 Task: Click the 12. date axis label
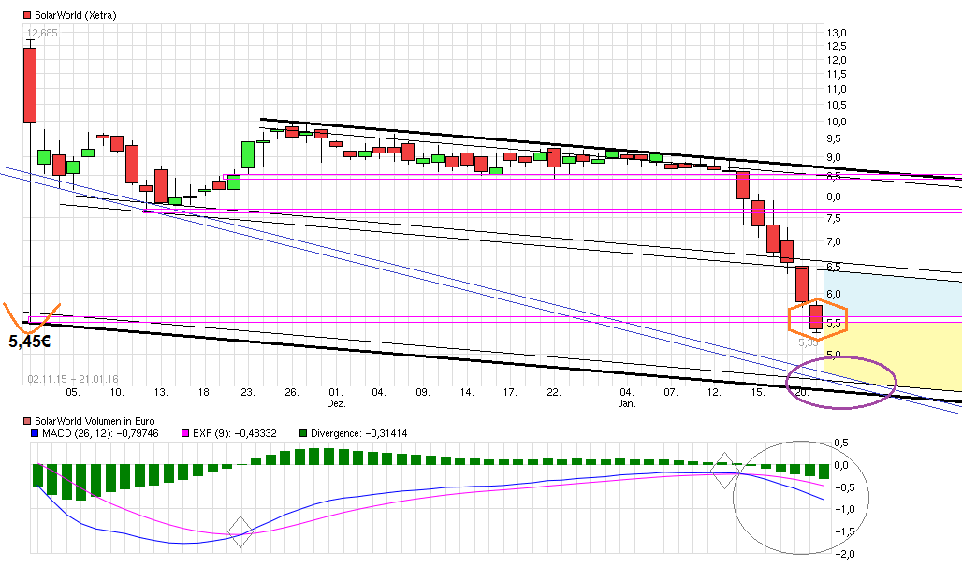pos(713,392)
